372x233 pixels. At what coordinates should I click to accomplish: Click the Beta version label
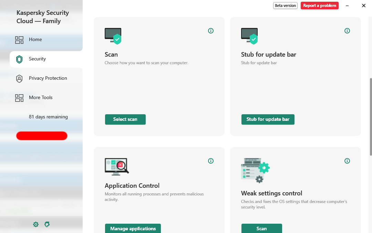coord(286,6)
